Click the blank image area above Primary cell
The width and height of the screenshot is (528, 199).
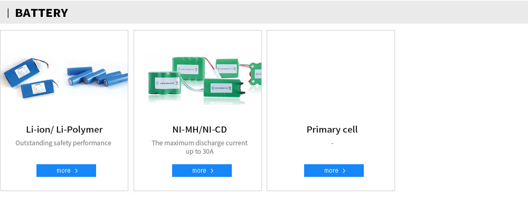pos(331,76)
